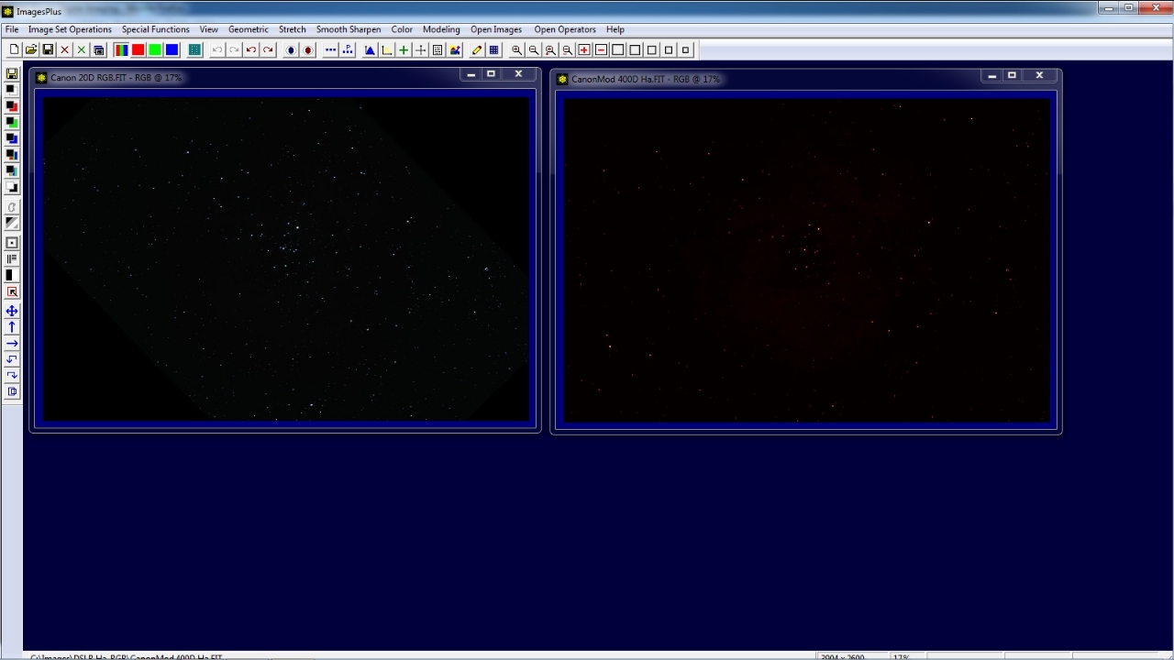Image resolution: width=1174 pixels, height=660 pixels.
Task: Open the Open Operators menu
Action: pos(565,29)
